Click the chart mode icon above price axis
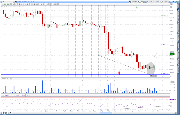The height and width of the screenshot is (115, 180). 171,4
